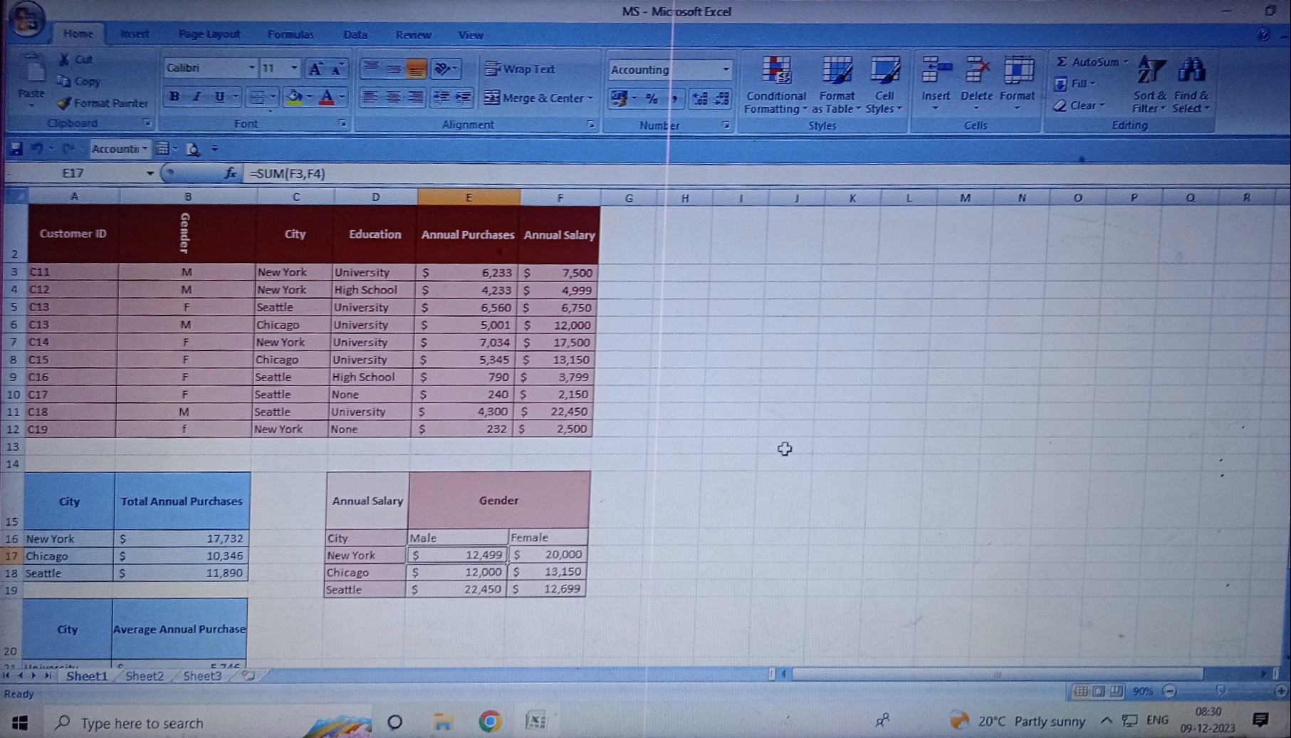Image resolution: width=1291 pixels, height=738 pixels.
Task: Expand the Accounting number format dropdown
Action: pos(725,70)
